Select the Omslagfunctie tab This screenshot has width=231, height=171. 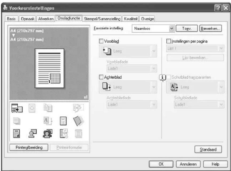(x=69, y=18)
